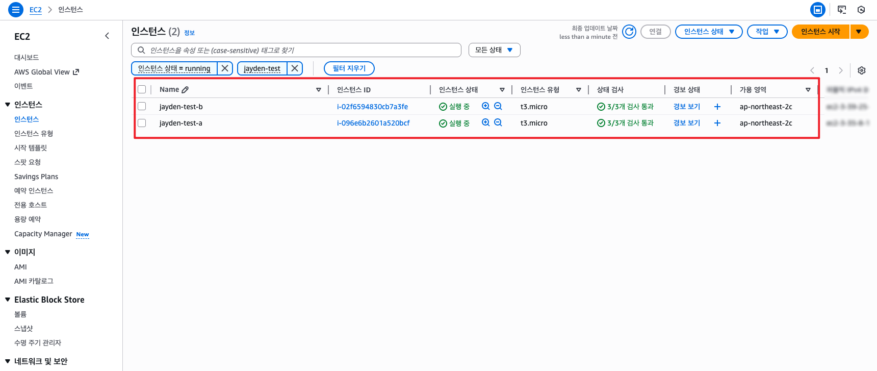This screenshot has width=877, height=371.
Task: Open 스팟 요청 in the sidebar
Action: 28,162
